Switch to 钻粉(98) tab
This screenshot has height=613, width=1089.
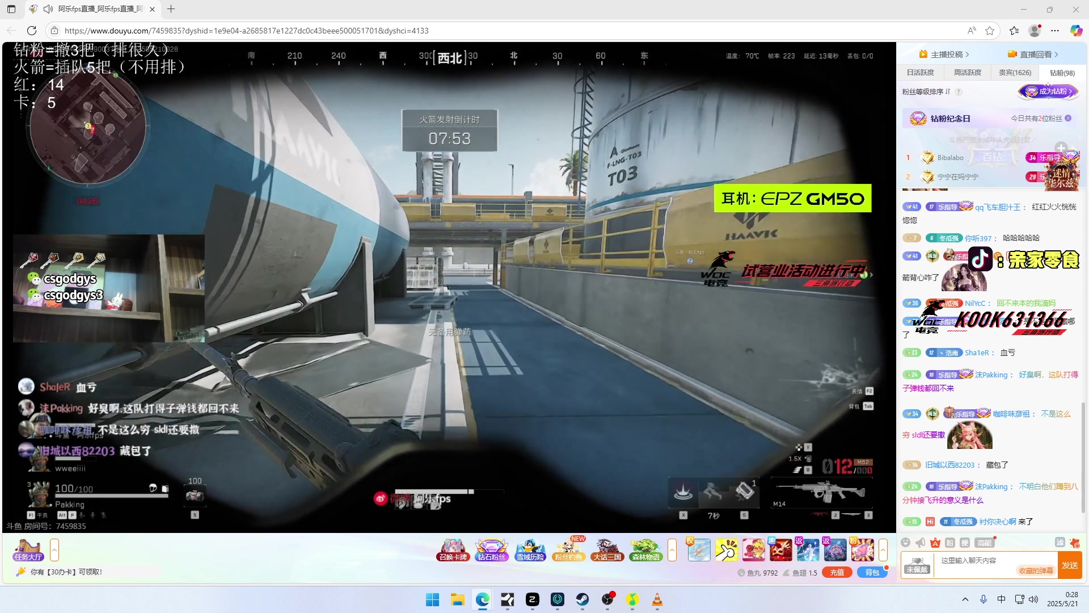coord(1062,73)
